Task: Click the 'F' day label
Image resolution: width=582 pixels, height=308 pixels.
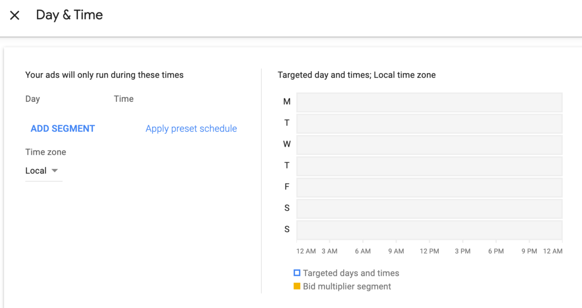Action: (287, 187)
